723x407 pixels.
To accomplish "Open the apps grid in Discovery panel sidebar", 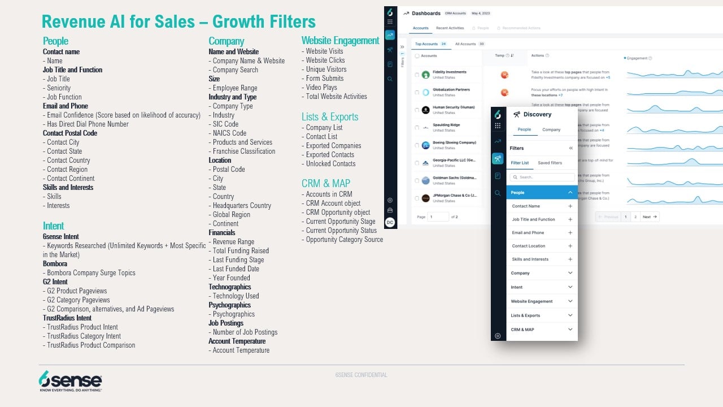I will (x=498, y=126).
